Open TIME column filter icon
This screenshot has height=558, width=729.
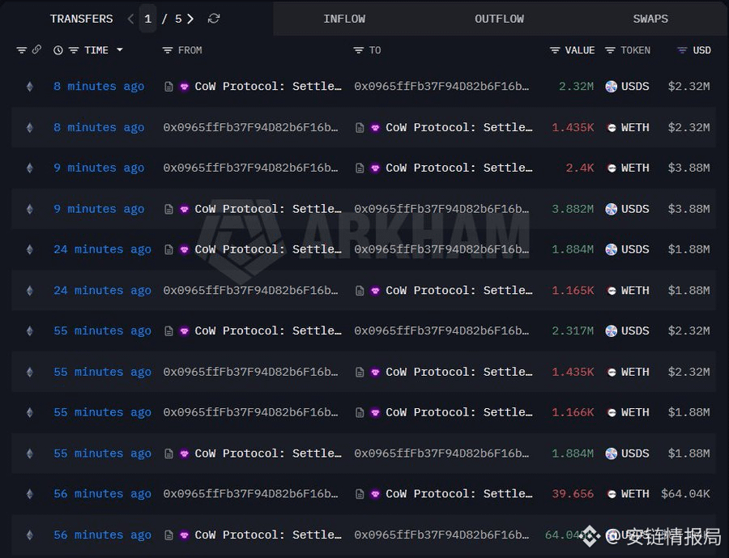[x=74, y=50]
